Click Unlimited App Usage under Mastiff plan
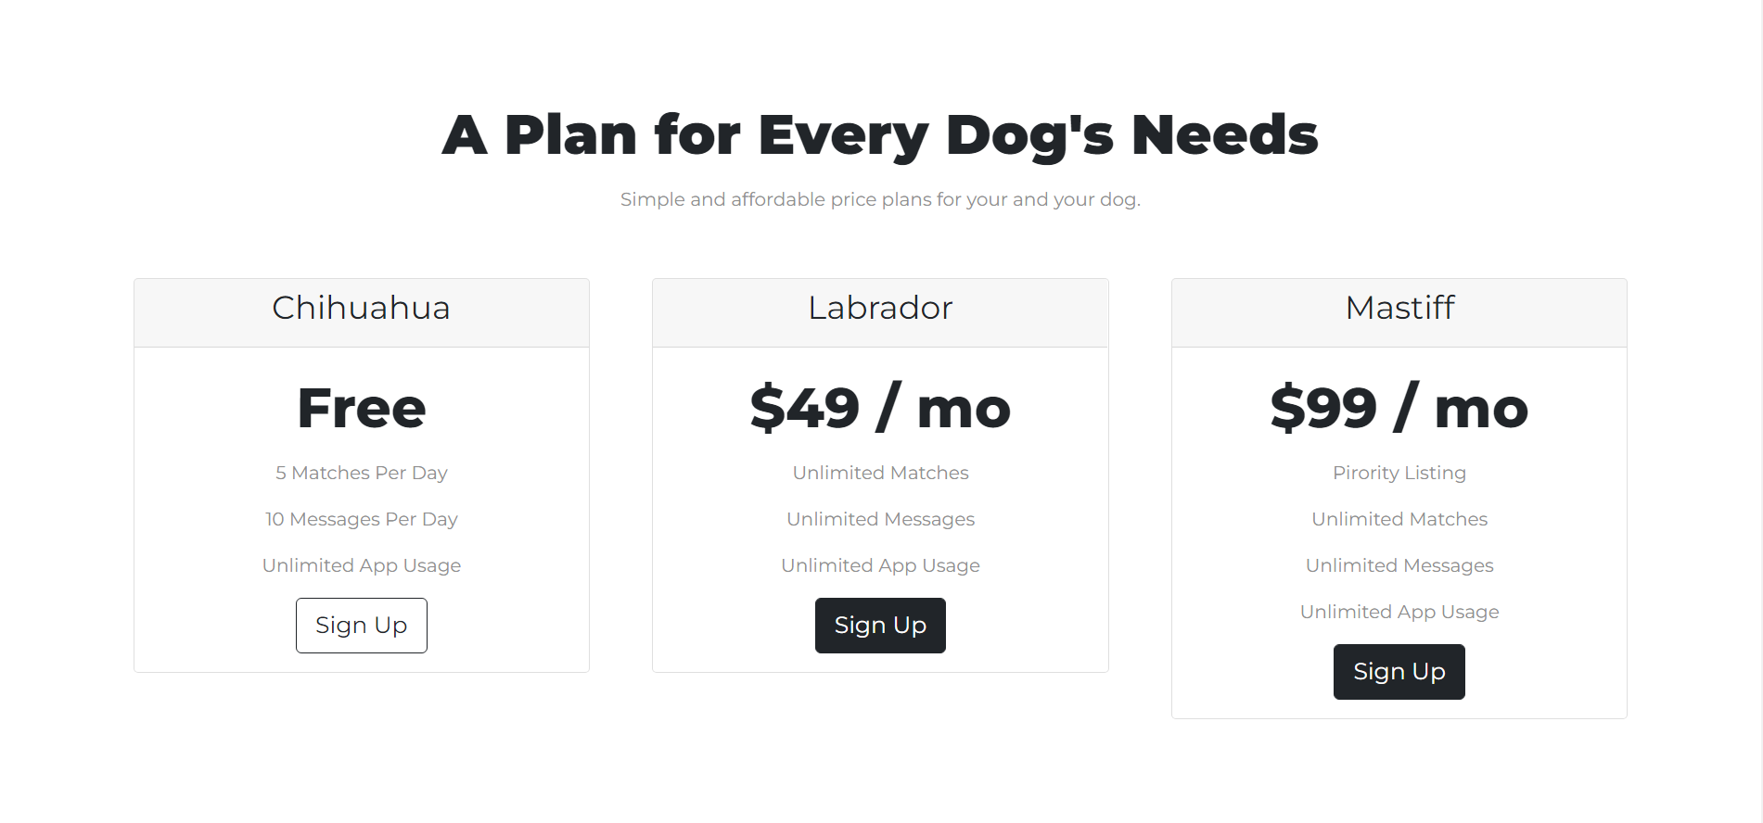Viewport: 1763px width, 823px height. [1399, 612]
